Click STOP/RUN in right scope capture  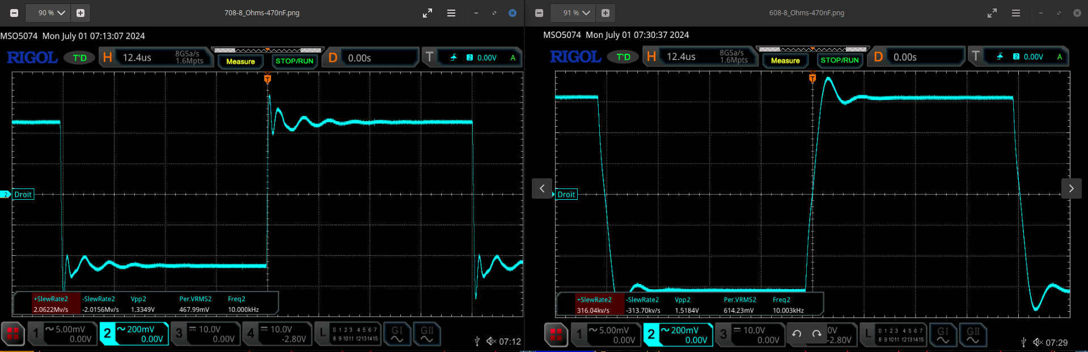840,60
